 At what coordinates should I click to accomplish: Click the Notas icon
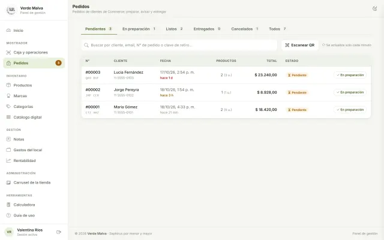coord(8,139)
